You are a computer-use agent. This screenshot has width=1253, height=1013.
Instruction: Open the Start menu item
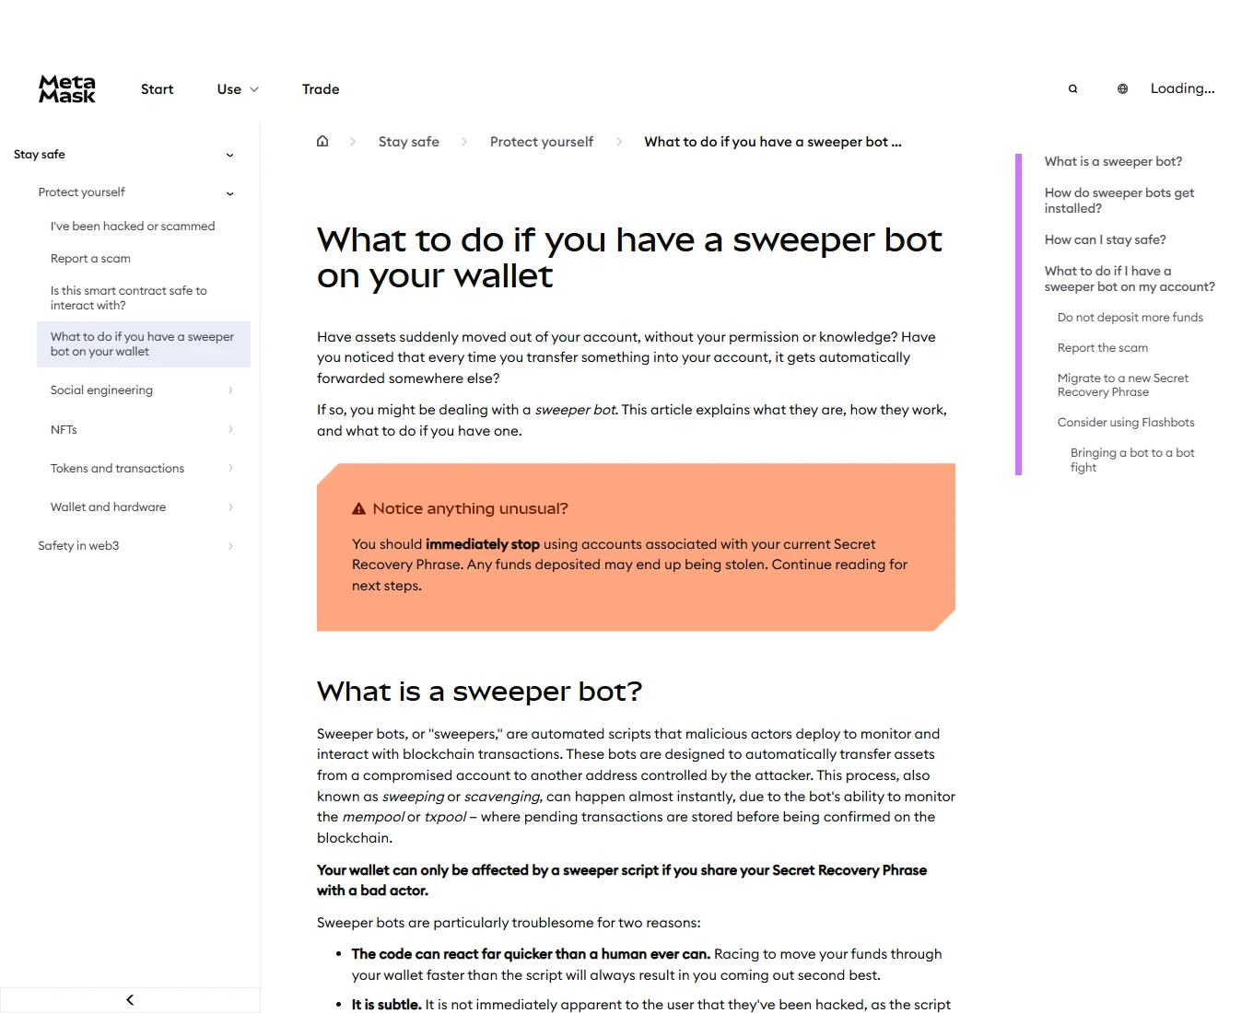(x=157, y=89)
